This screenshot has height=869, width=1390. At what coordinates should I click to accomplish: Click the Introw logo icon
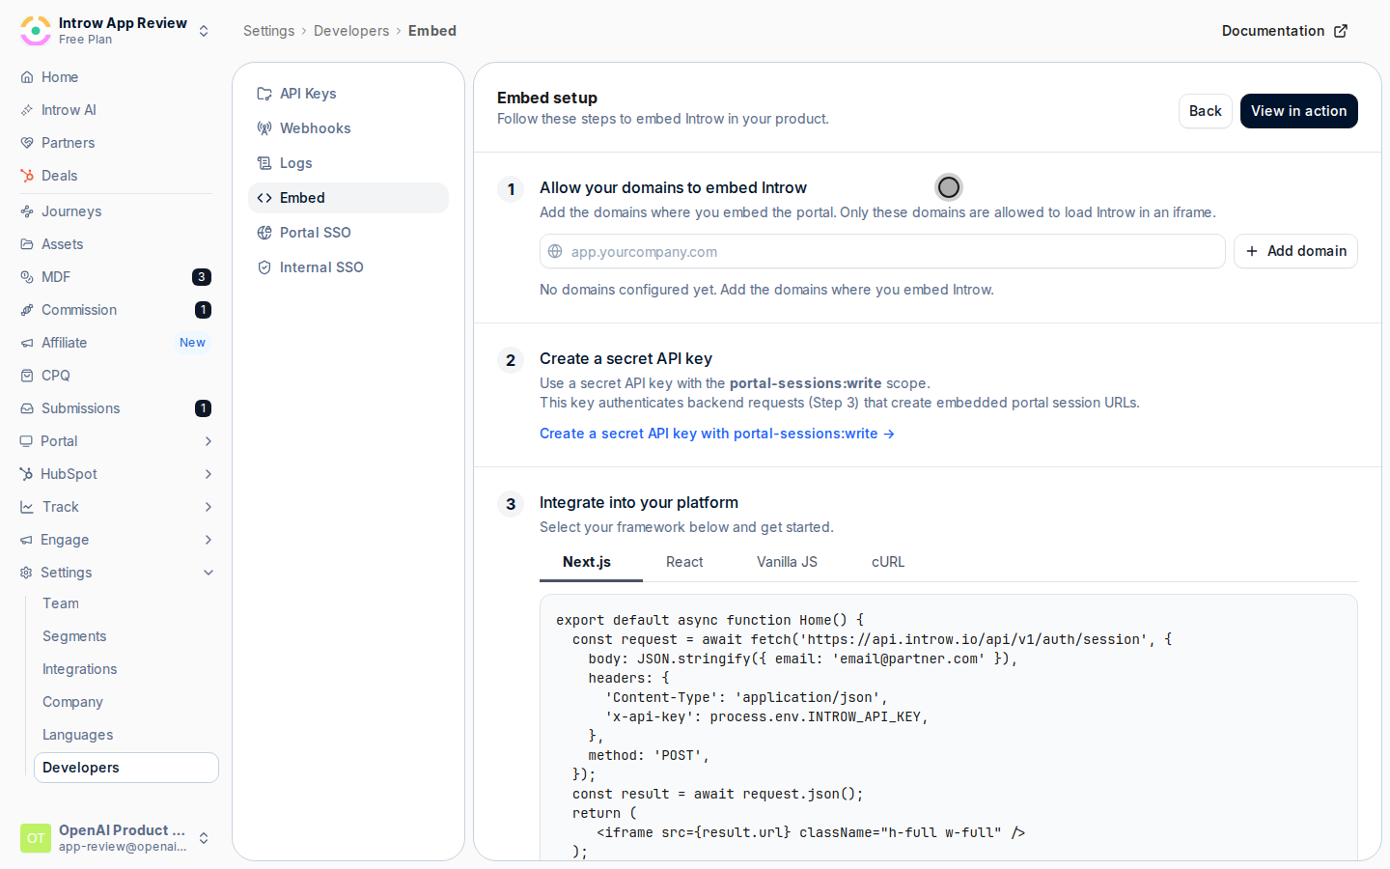pos(36,31)
